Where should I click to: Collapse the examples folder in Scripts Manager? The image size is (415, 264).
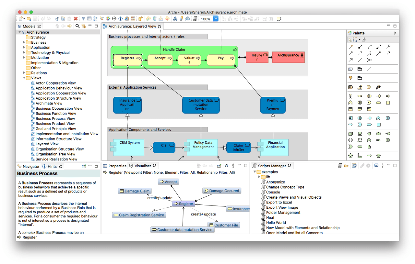255,172
